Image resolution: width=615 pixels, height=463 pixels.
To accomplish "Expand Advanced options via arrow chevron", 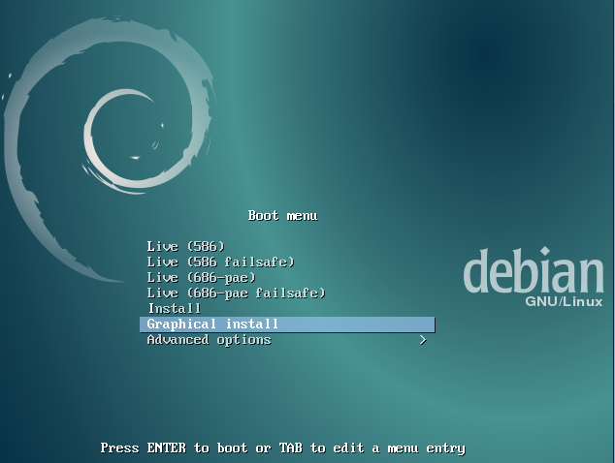I will 423,340.
